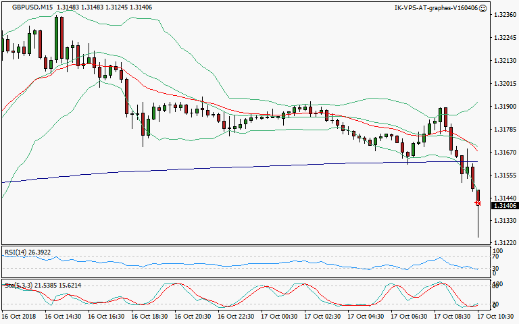Select the RSI(14) indicator label

pyautogui.click(x=17, y=252)
